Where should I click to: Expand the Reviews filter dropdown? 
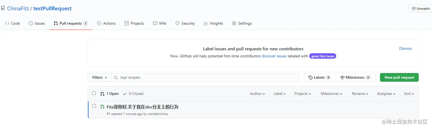360,93
